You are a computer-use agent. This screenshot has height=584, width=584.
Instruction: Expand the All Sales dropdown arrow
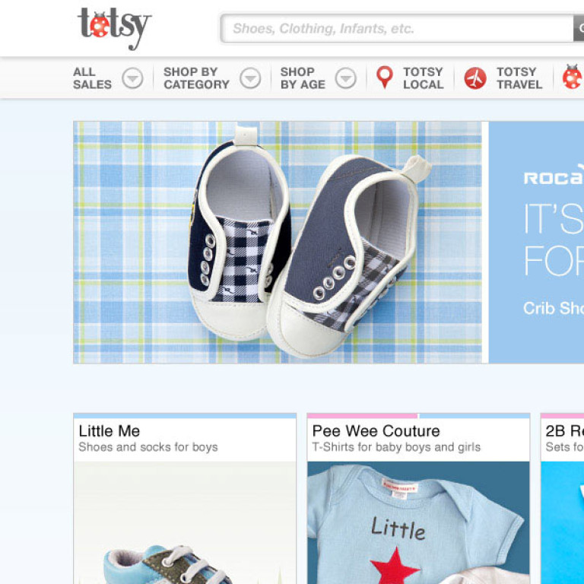[132, 78]
